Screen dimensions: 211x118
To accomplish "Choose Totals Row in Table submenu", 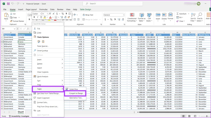I will [x=75, y=89].
